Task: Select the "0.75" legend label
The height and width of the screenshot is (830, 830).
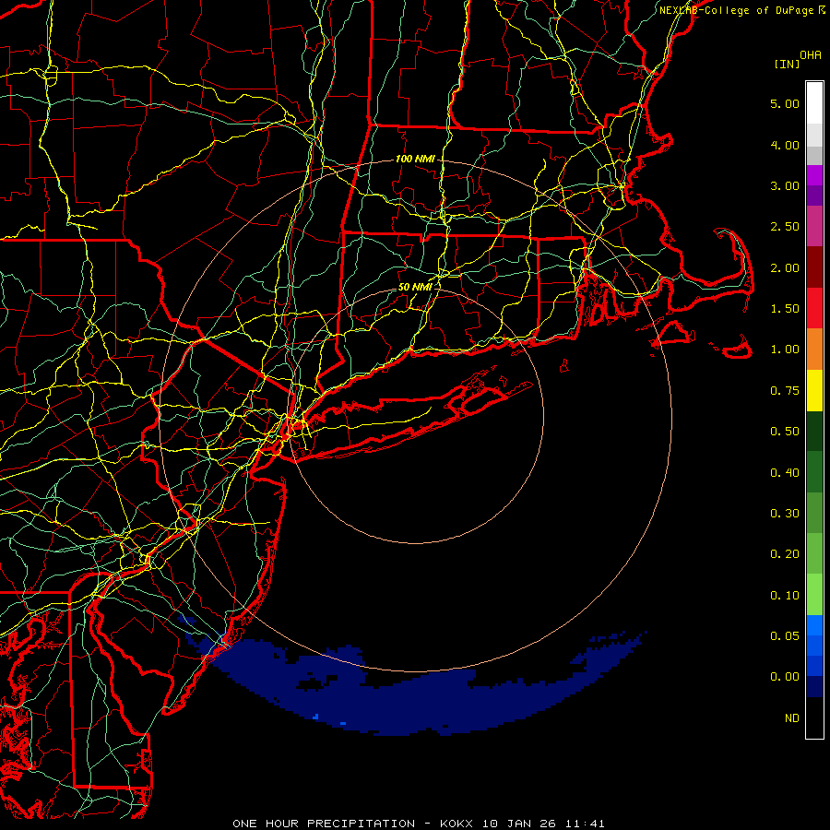Action: point(785,391)
